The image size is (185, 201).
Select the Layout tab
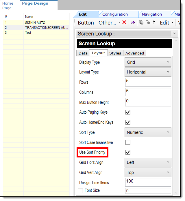[98, 53]
